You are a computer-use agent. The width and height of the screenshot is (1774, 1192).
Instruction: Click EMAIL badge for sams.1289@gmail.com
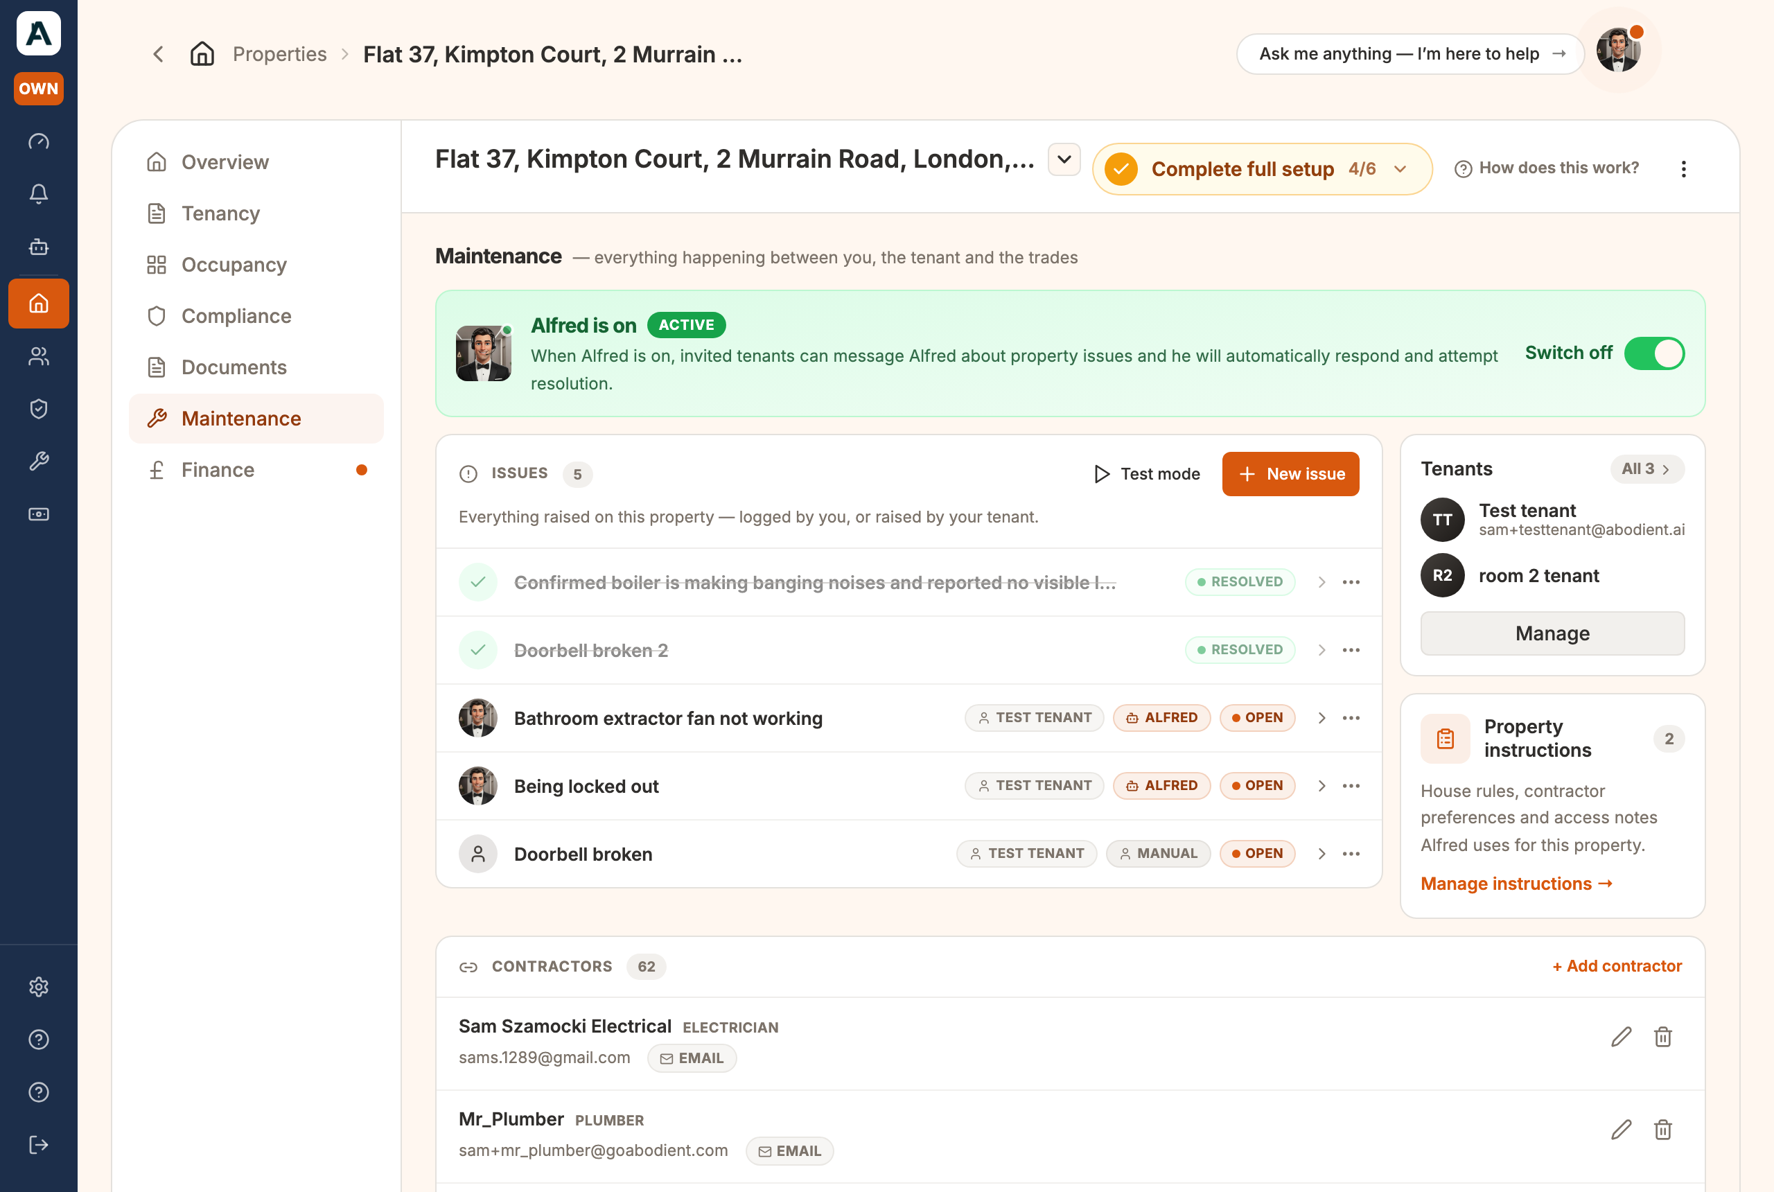(692, 1058)
